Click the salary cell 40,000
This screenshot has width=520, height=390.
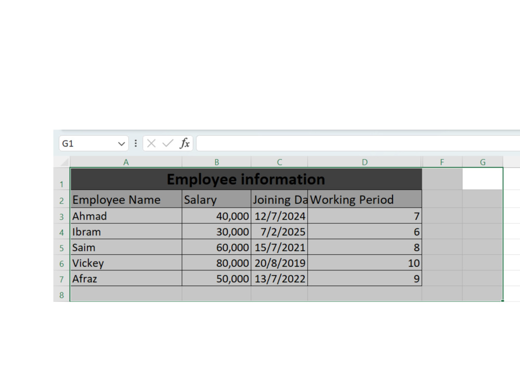coord(216,216)
